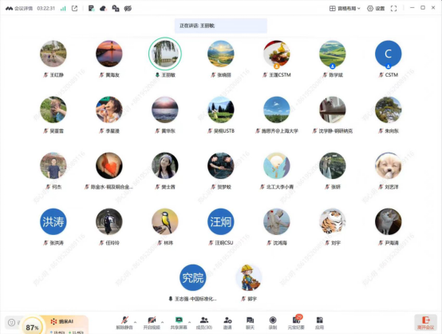Click the blue 汪炯 CSU avatar
The image size is (442, 334).
tap(221, 221)
